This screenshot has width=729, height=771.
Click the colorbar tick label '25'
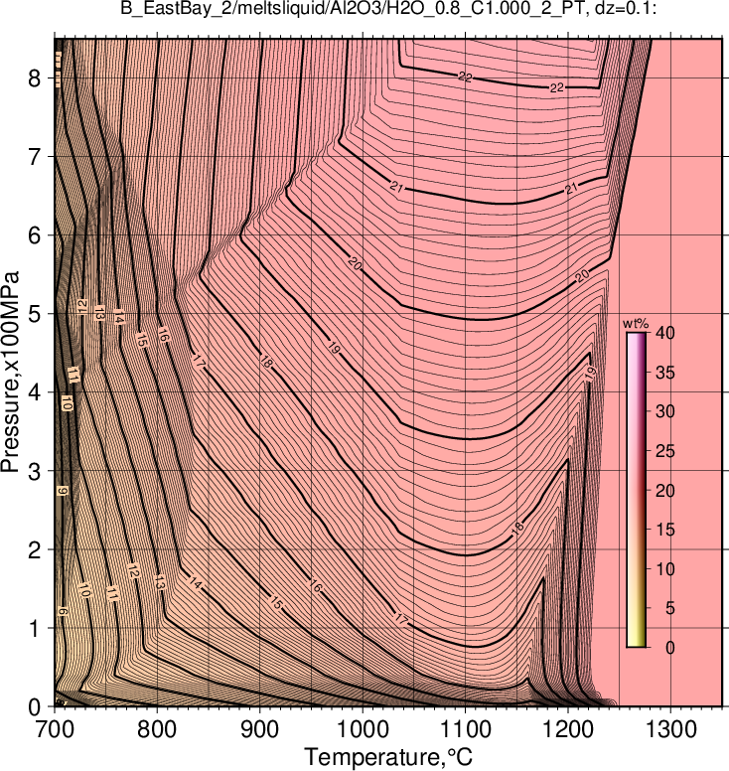[x=665, y=451]
